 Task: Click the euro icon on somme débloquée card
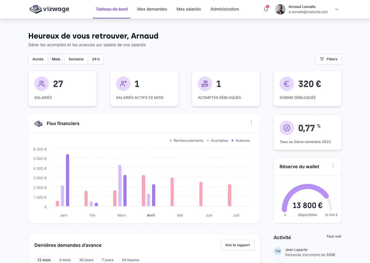tap(287, 84)
